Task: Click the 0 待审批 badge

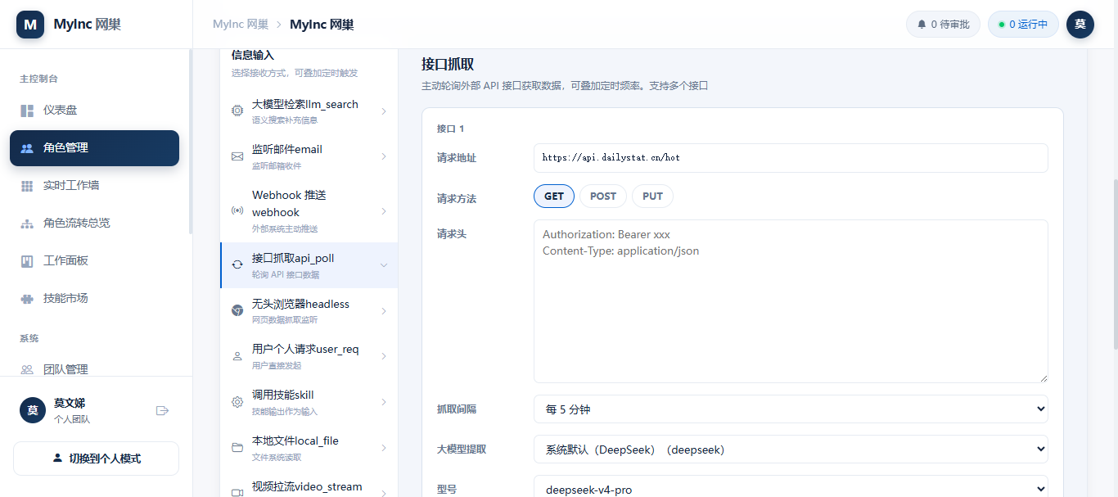Action: [x=943, y=25]
